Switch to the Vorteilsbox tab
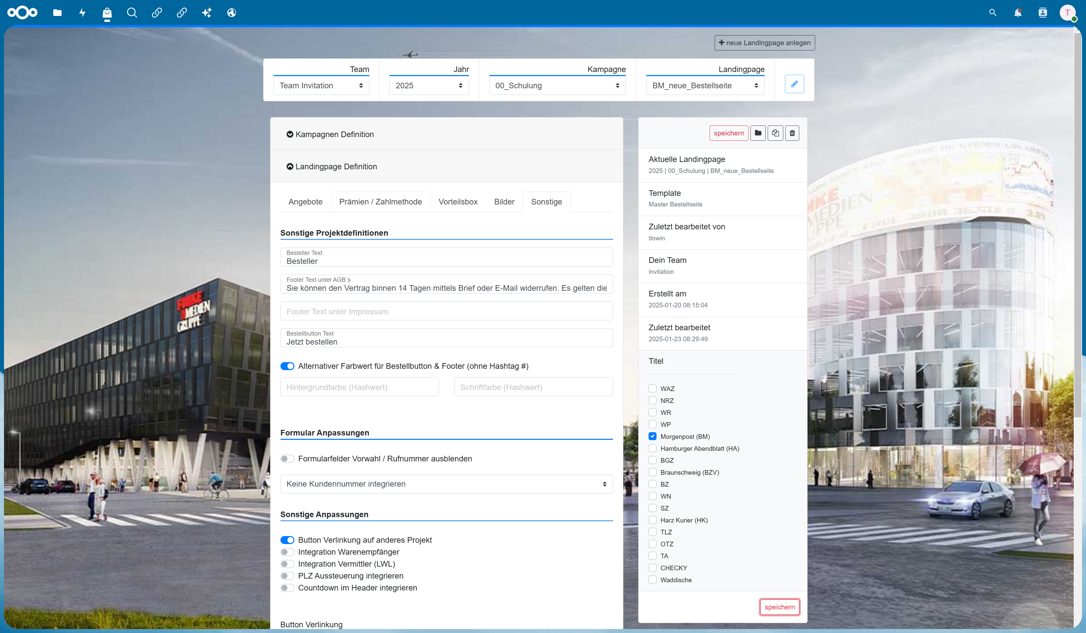The image size is (1086, 633). [x=458, y=202]
